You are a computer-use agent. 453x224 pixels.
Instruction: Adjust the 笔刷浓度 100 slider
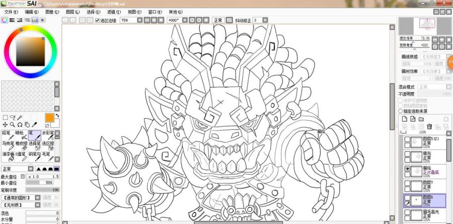(x=42, y=190)
